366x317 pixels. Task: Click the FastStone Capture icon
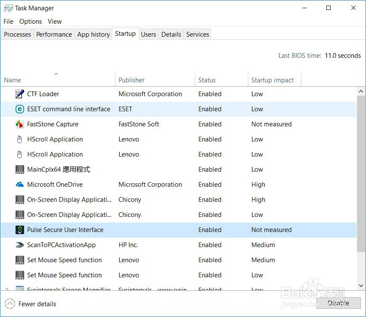click(20, 124)
